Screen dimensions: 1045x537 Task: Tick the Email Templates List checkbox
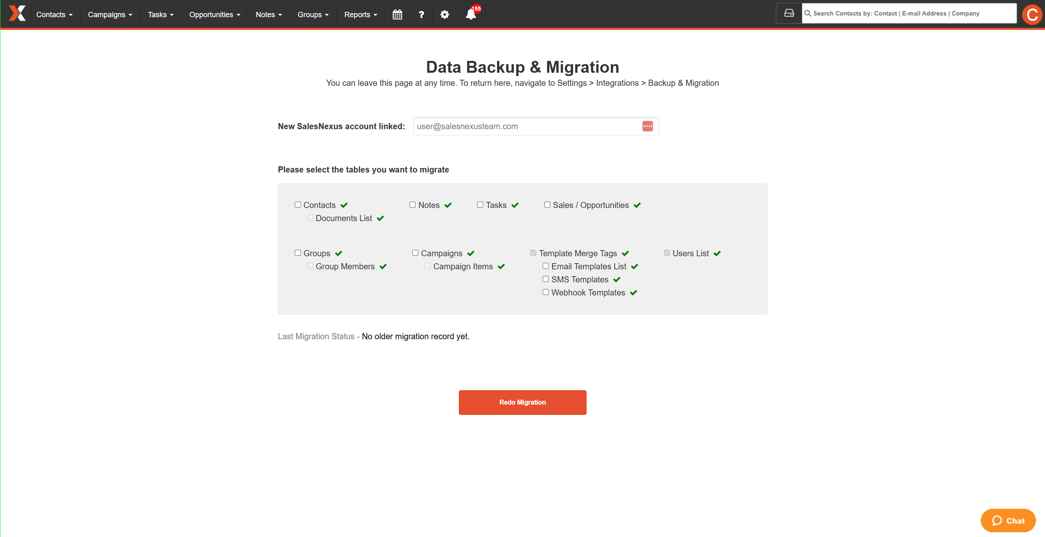[546, 266]
